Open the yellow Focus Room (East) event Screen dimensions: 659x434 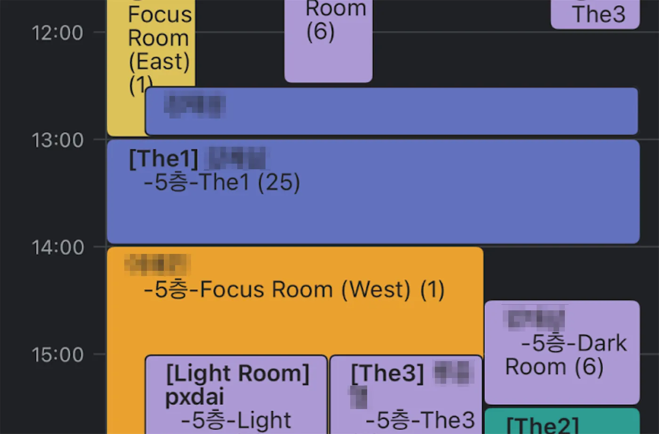[x=151, y=47]
